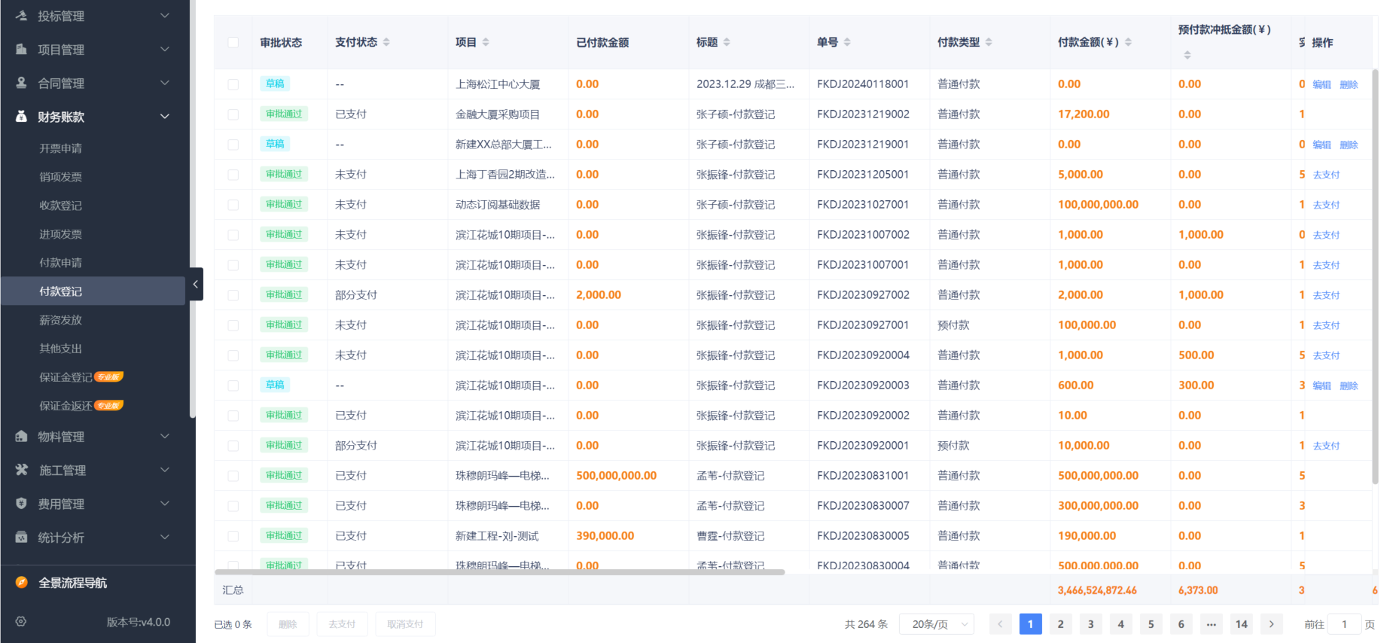Go to next page with right arrow
This screenshot has height=643, width=1396.
tap(1272, 624)
